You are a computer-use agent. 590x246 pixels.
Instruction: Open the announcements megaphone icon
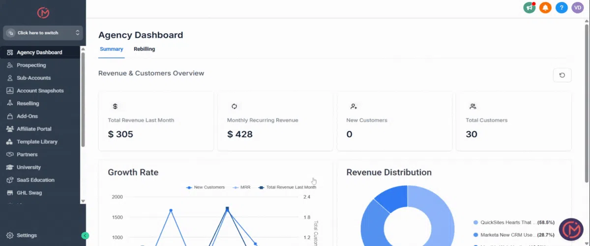tap(529, 8)
